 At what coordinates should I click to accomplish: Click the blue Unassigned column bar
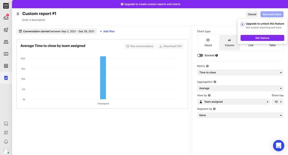click(x=103, y=78)
